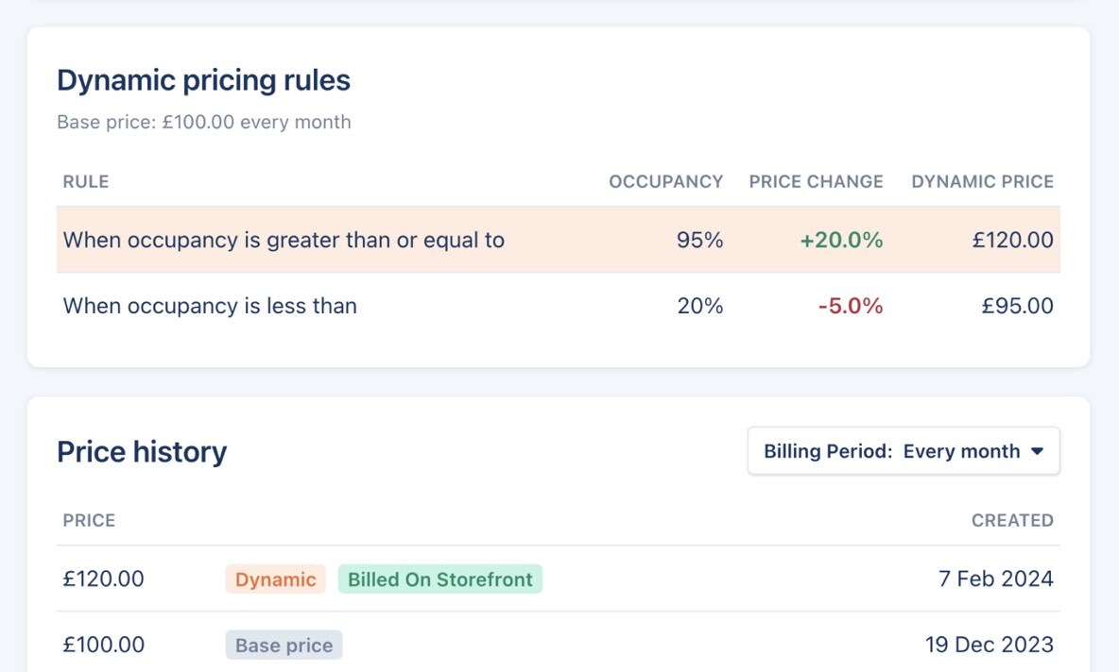Open the Dynamic pricing rules heading
Image resolution: width=1119 pixels, height=672 pixels.
click(x=205, y=79)
